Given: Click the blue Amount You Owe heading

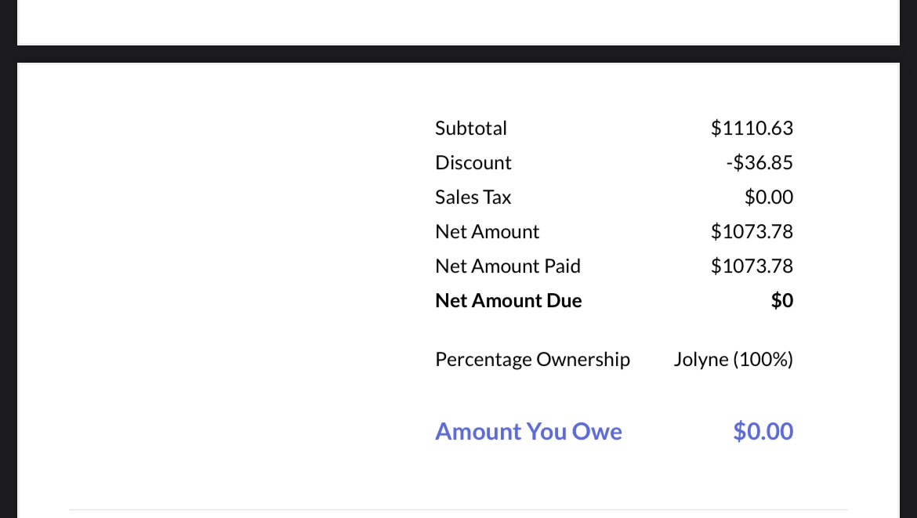Looking at the screenshot, I should pyautogui.click(x=528, y=432).
